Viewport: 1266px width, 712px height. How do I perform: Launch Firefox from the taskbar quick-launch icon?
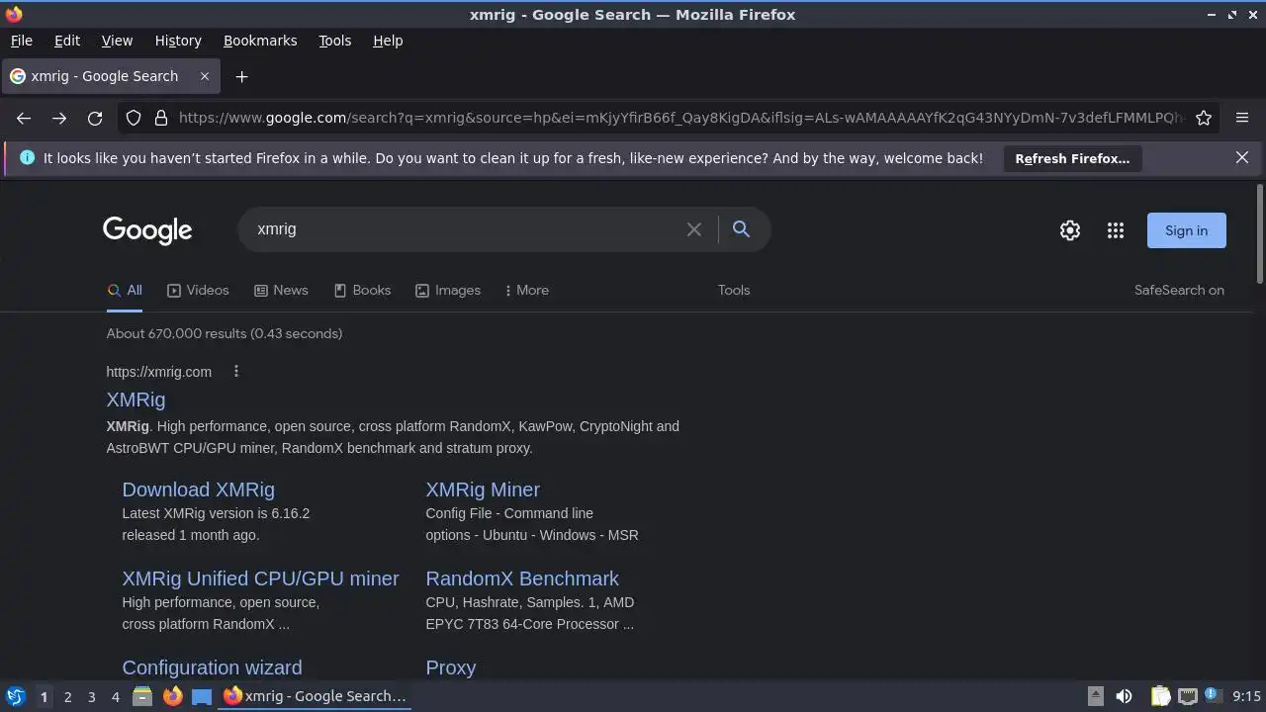[x=172, y=696]
